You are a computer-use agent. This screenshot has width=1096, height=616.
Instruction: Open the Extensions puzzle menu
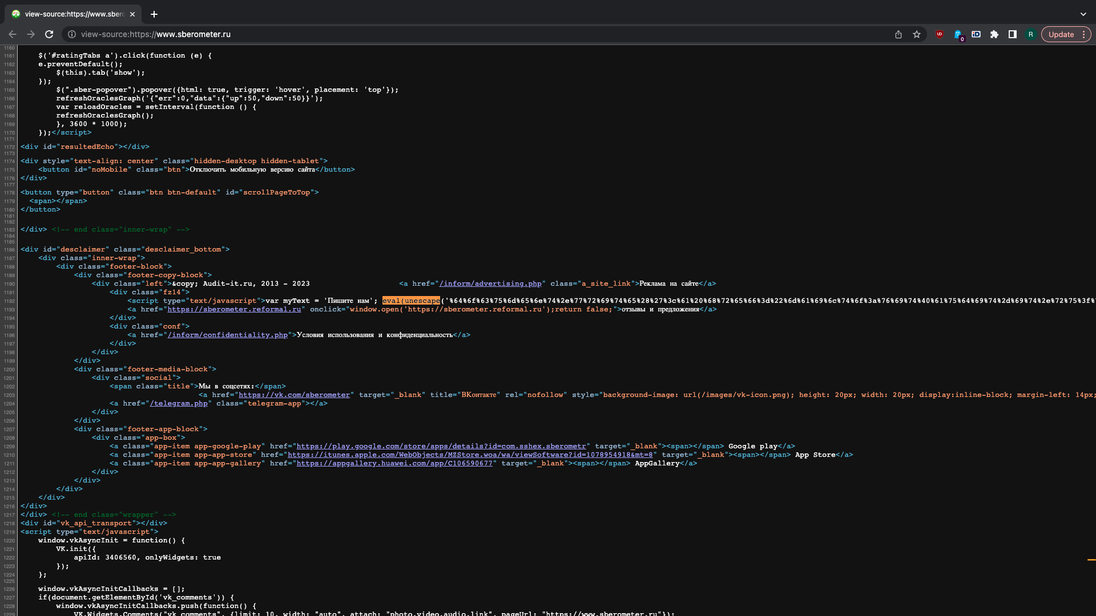[994, 34]
